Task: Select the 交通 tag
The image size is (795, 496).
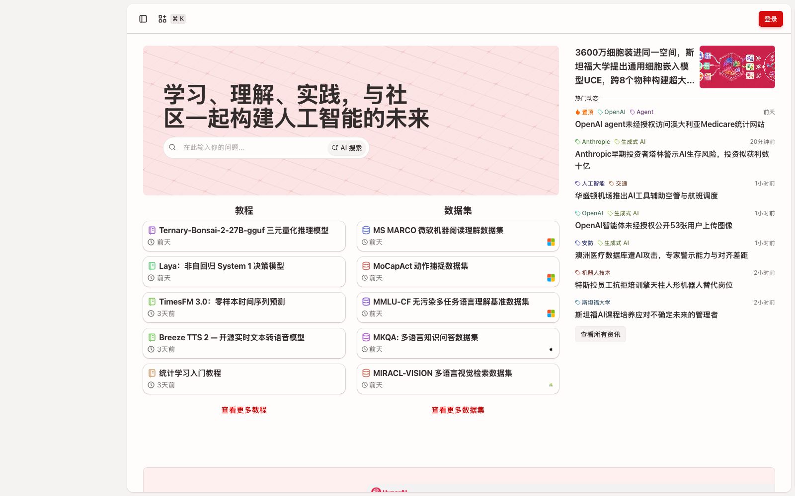Action: click(x=618, y=184)
